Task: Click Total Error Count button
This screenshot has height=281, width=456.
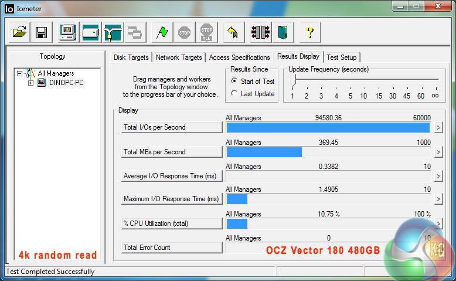Action: point(172,248)
